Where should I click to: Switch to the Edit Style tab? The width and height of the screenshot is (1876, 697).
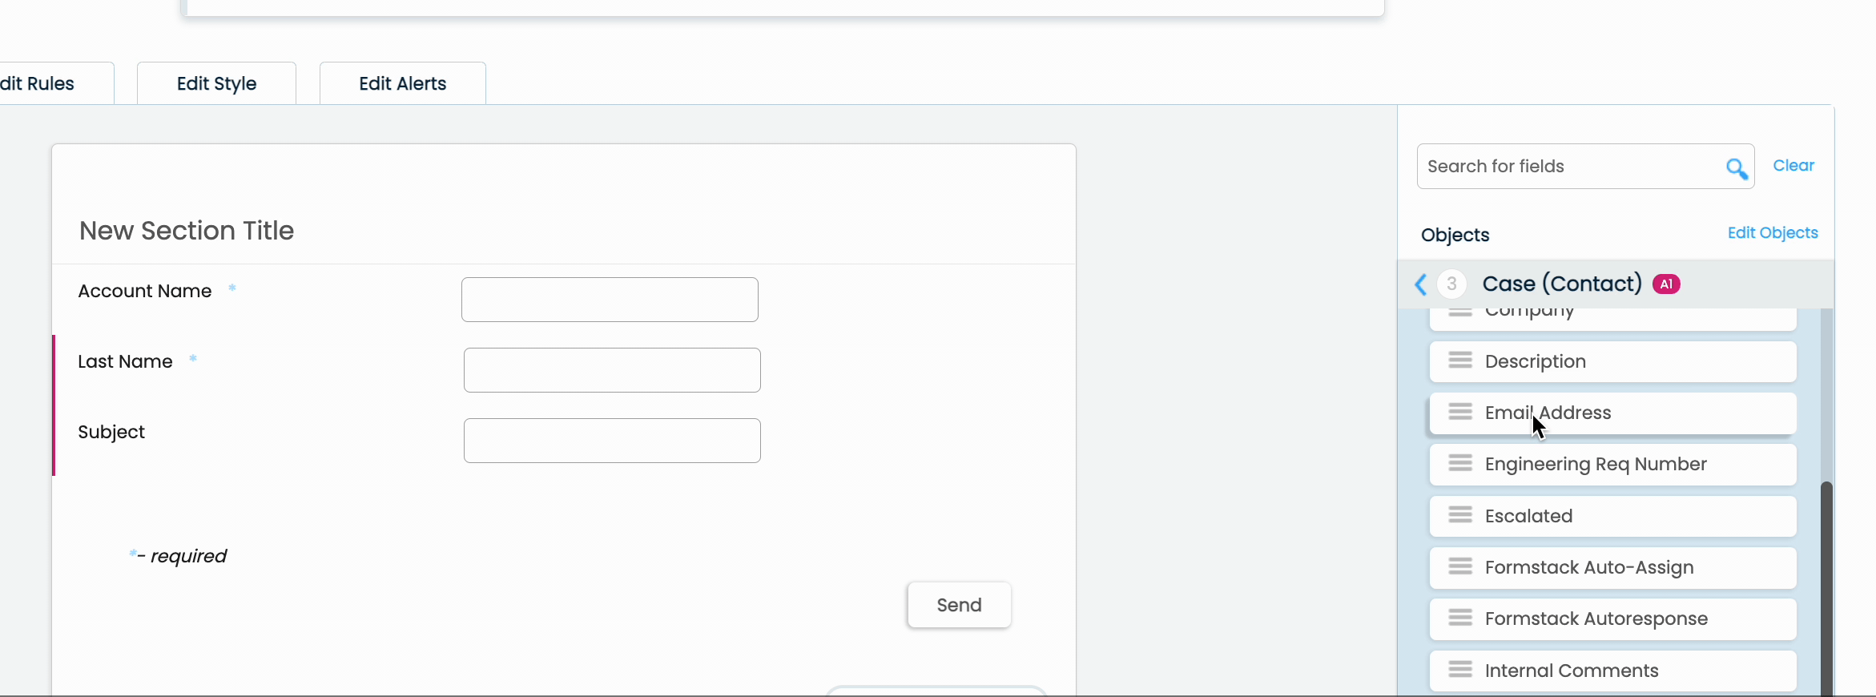coord(216,83)
